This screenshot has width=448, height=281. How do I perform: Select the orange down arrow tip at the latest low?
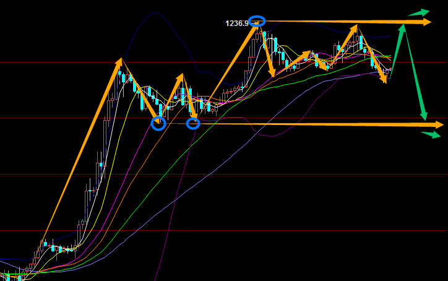coord(384,80)
